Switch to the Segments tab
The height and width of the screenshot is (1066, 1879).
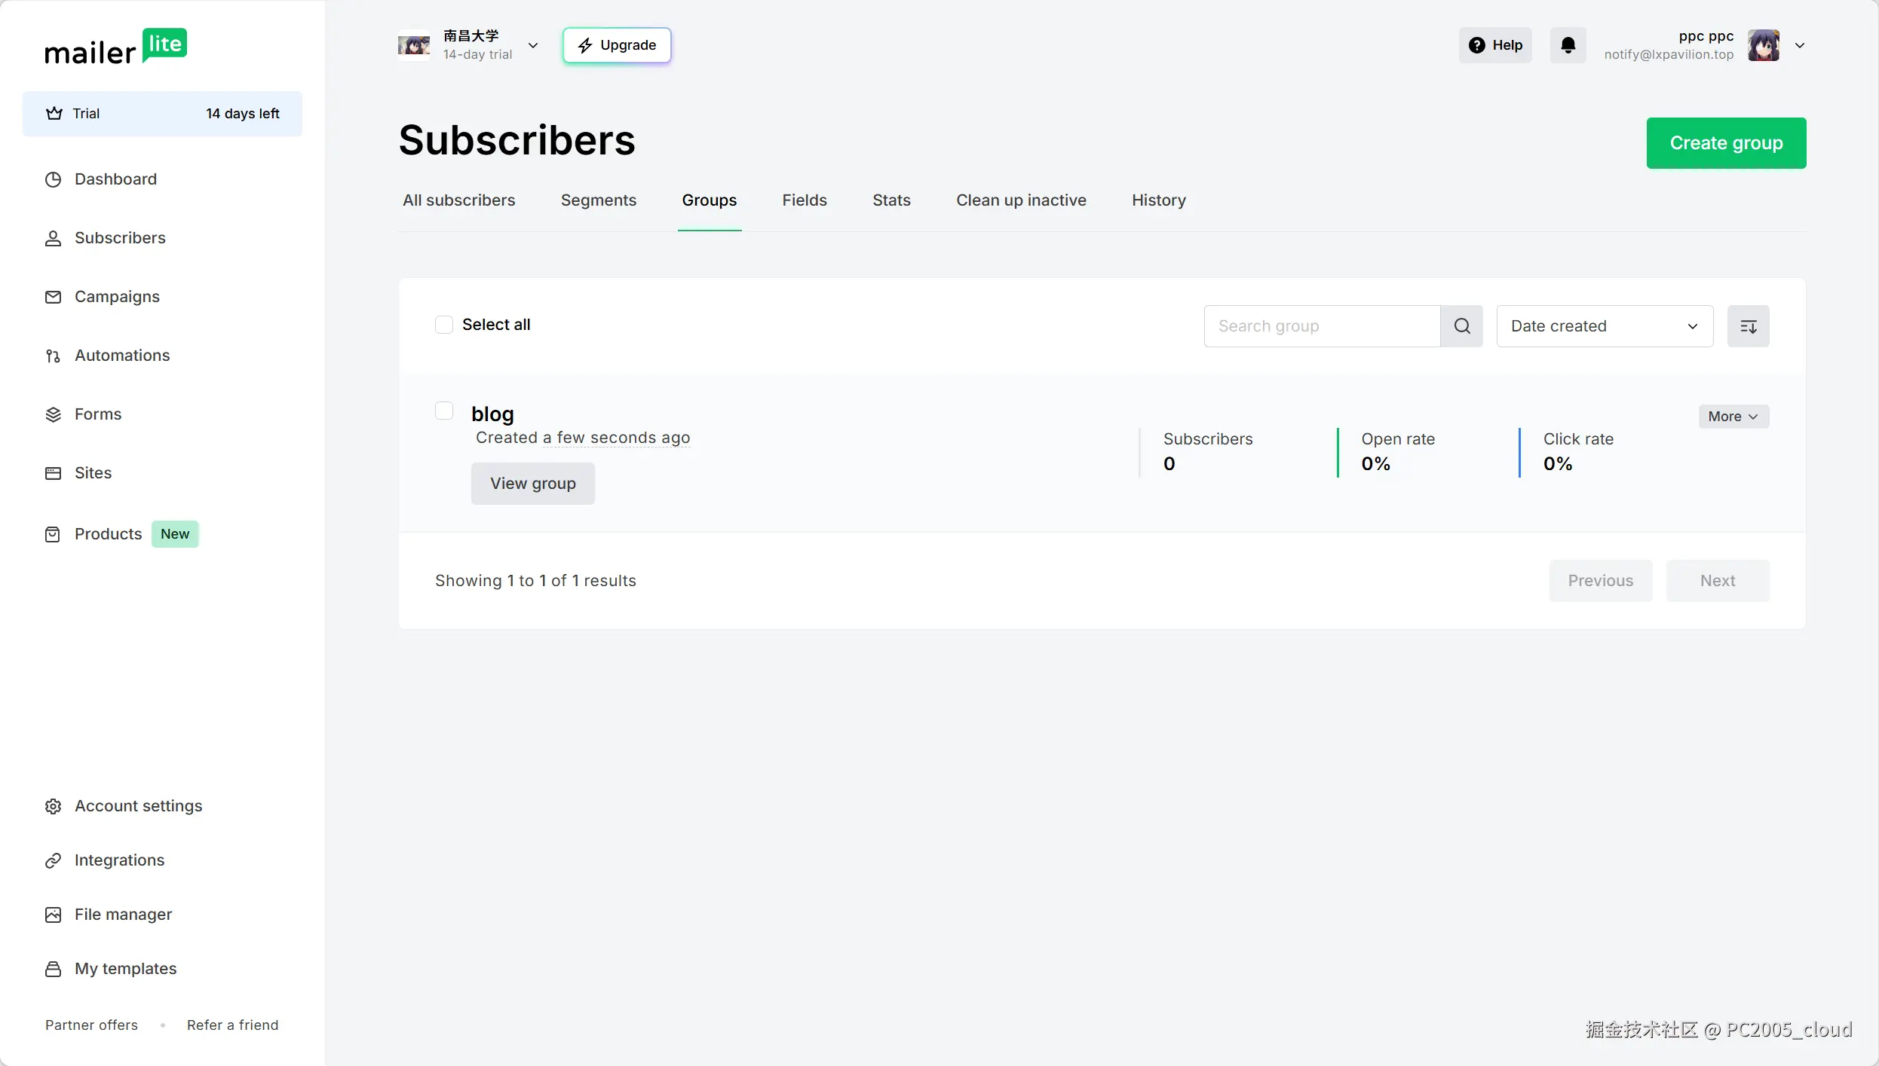599,200
